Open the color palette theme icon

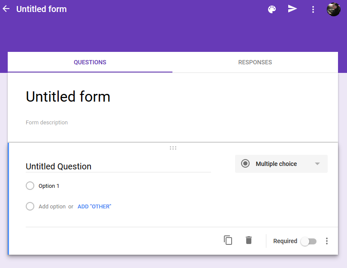[272, 9]
